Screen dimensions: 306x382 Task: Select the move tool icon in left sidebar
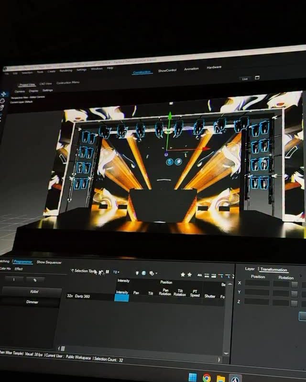pyautogui.click(x=3, y=94)
